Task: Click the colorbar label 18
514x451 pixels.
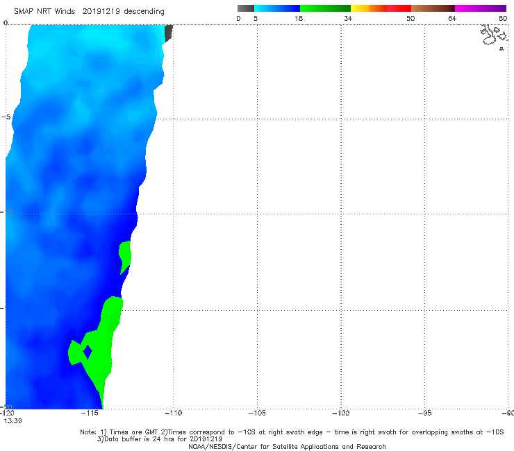Action: (x=299, y=18)
